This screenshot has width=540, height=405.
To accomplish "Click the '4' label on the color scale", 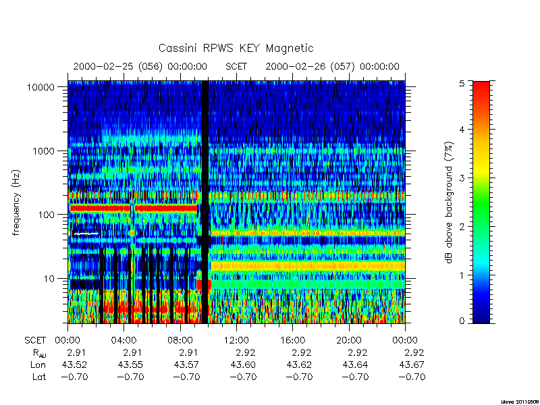I will (x=462, y=130).
